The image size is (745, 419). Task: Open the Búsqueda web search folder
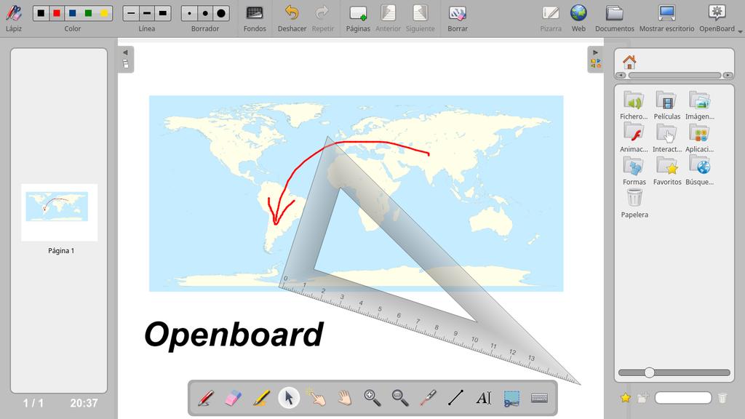click(x=699, y=170)
